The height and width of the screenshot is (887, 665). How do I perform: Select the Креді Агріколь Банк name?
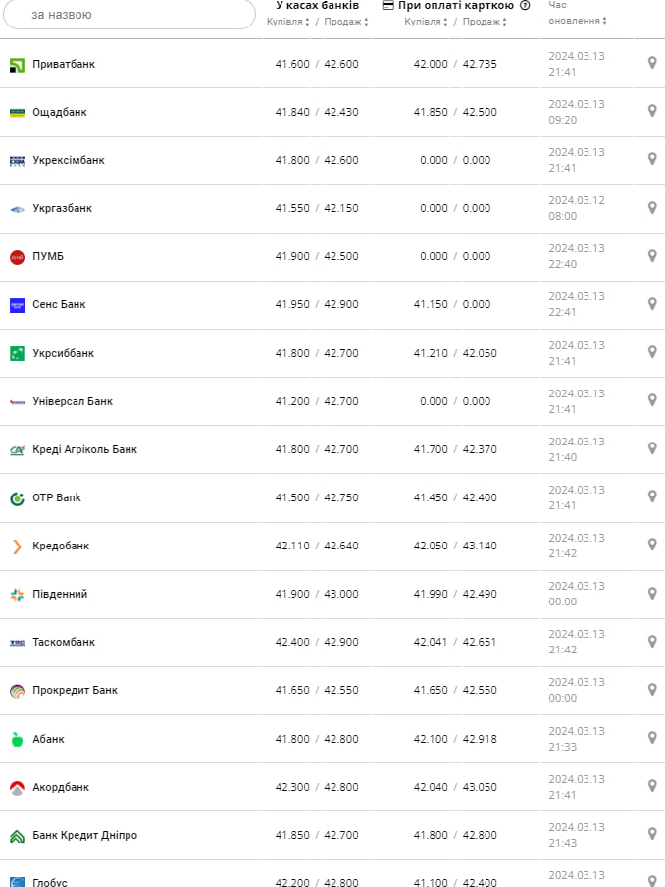84,449
